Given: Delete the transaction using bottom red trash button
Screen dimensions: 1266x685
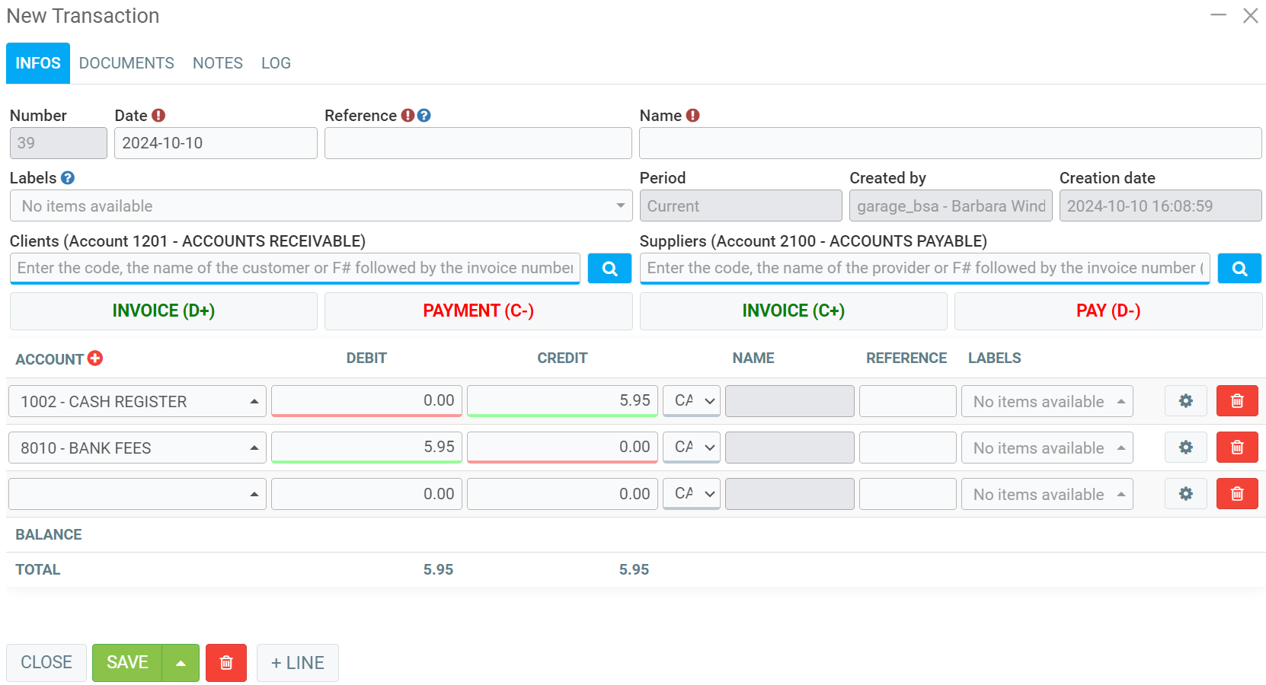Looking at the screenshot, I should click(226, 663).
